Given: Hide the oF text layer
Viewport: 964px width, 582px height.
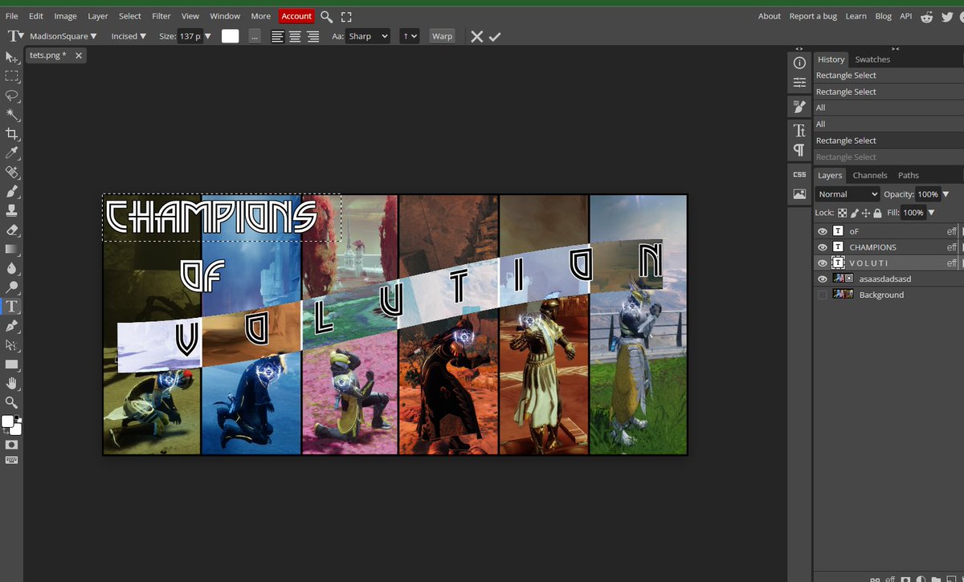Looking at the screenshot, I should (822, 231).
